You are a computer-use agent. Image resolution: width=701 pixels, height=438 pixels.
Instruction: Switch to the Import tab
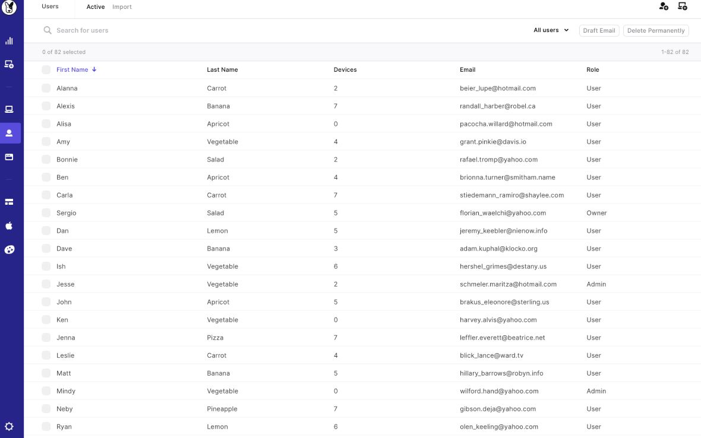(122, 7)
